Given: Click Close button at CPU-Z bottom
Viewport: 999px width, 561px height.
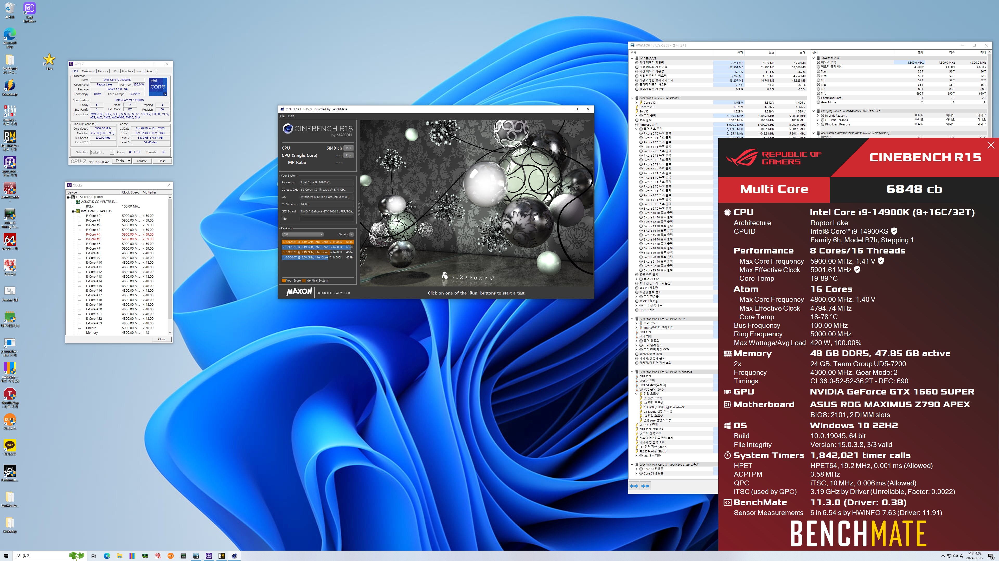Looking at the screenshot, I should click(162, 161).
